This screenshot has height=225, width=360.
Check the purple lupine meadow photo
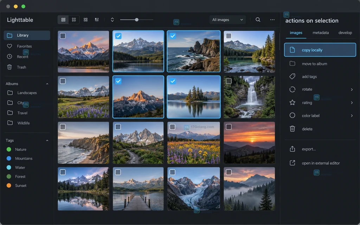tap(63, 81)
